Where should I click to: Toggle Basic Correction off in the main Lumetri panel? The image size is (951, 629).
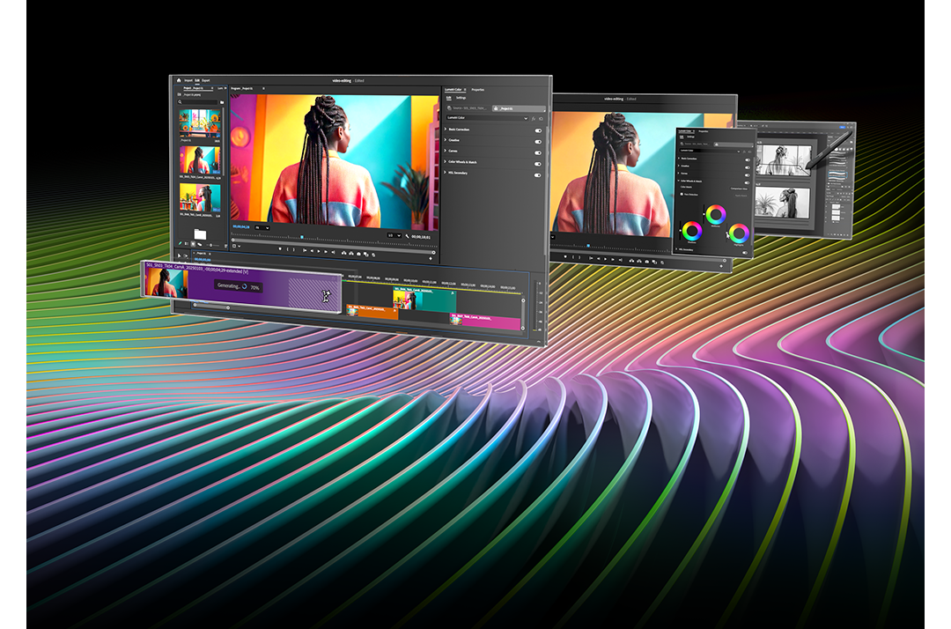[538, 129]
